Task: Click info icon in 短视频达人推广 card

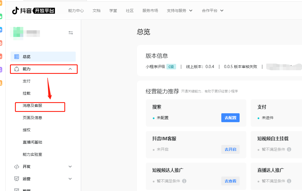Action: click(184, 181)
